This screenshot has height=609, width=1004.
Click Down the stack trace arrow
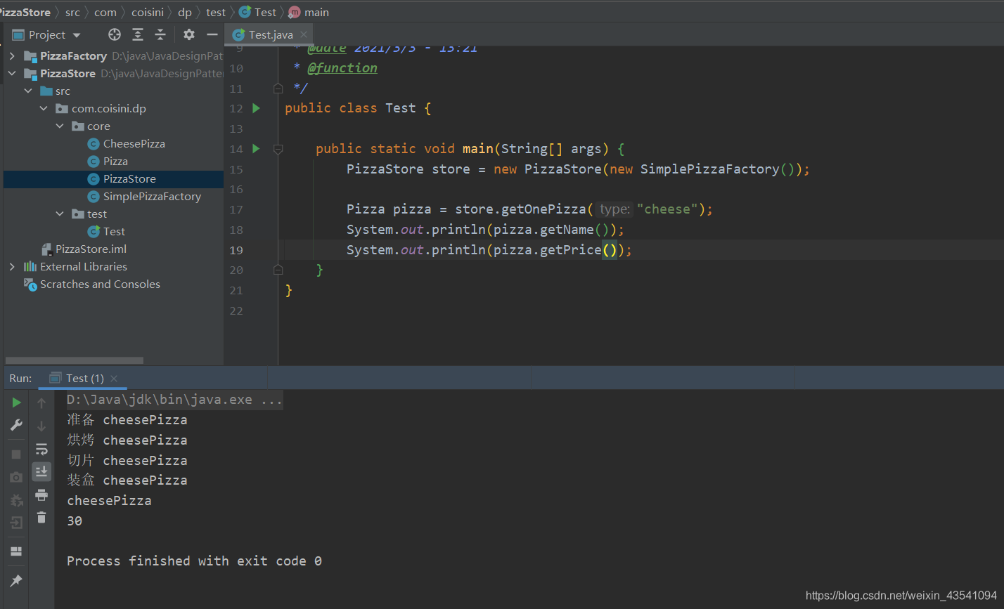[41, 426]
